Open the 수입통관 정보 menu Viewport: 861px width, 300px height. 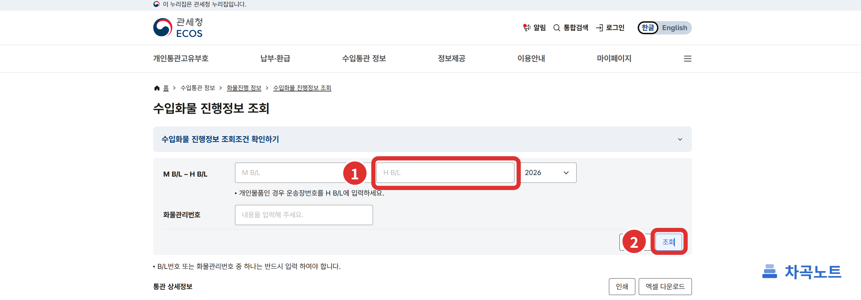click(x=364, y=58)
